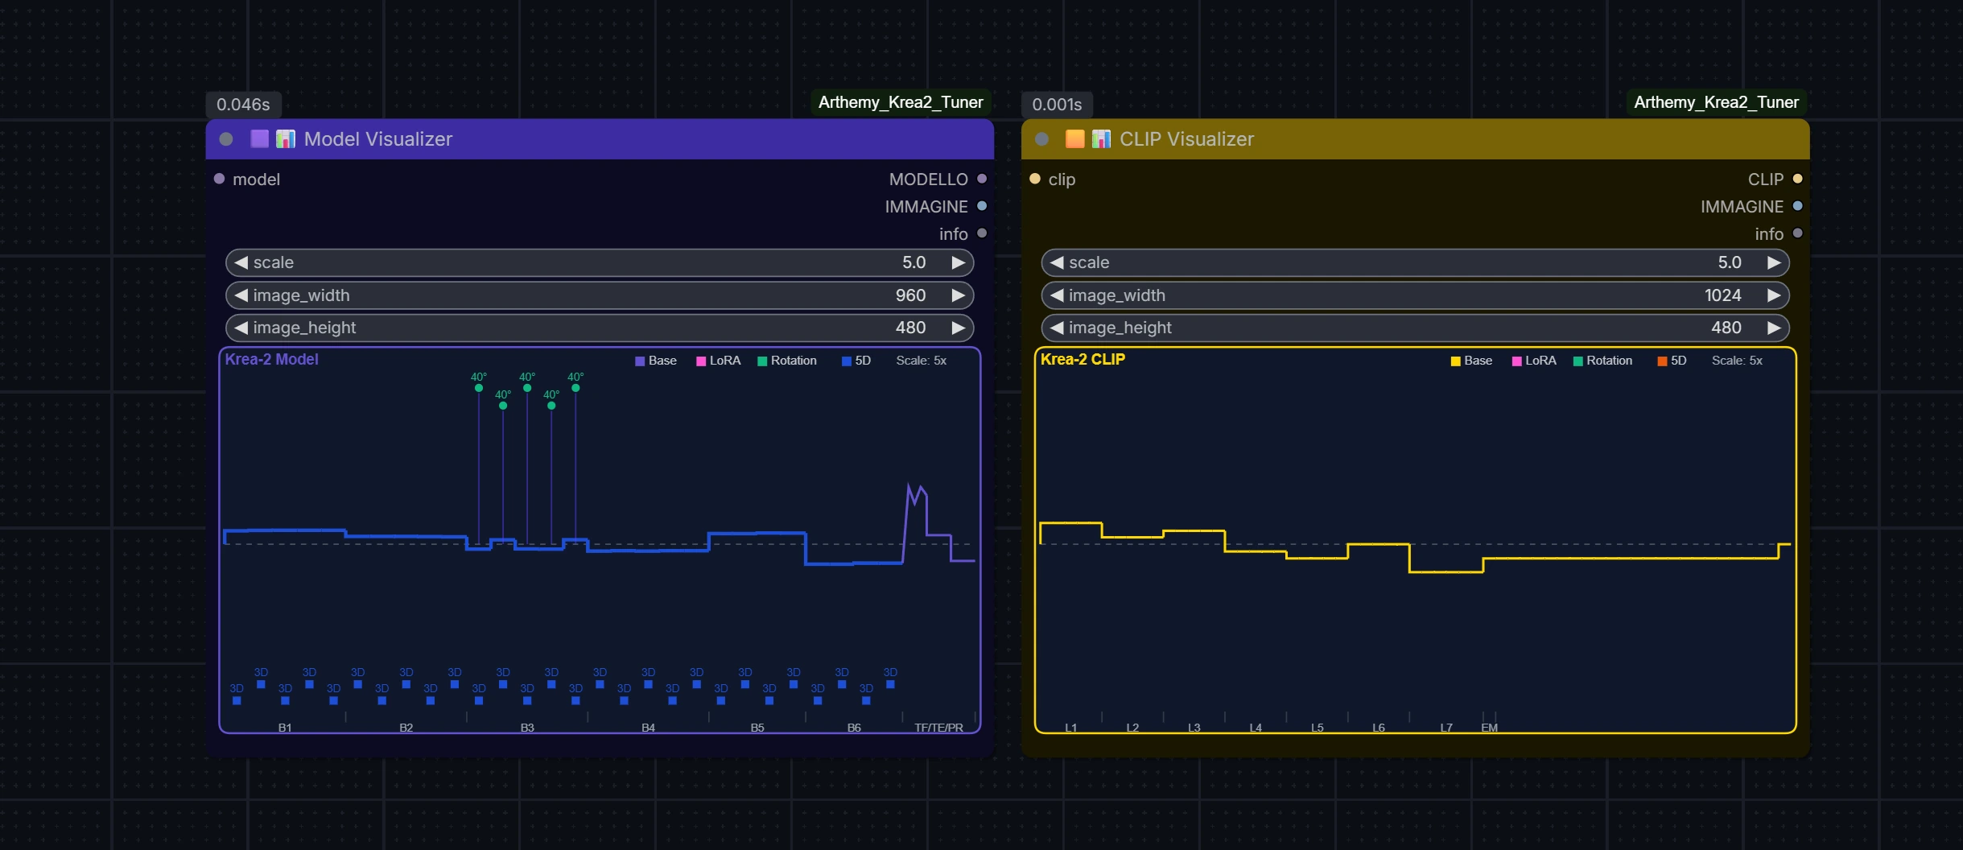Screen dimensions: 1963x850
Task: Click the yellow clip input connector dot
Action: click(1035, 179)
